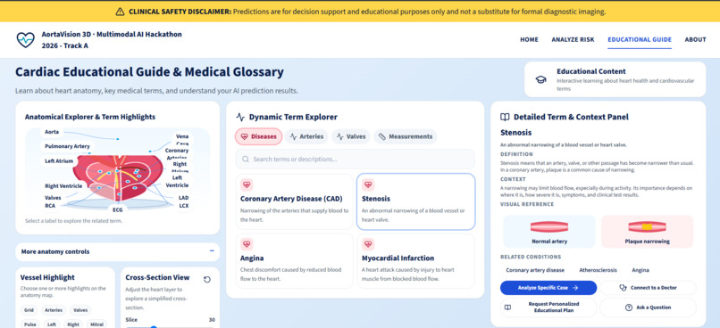
Task: Select the LAD anatomy label
Action: pos(183,198)
